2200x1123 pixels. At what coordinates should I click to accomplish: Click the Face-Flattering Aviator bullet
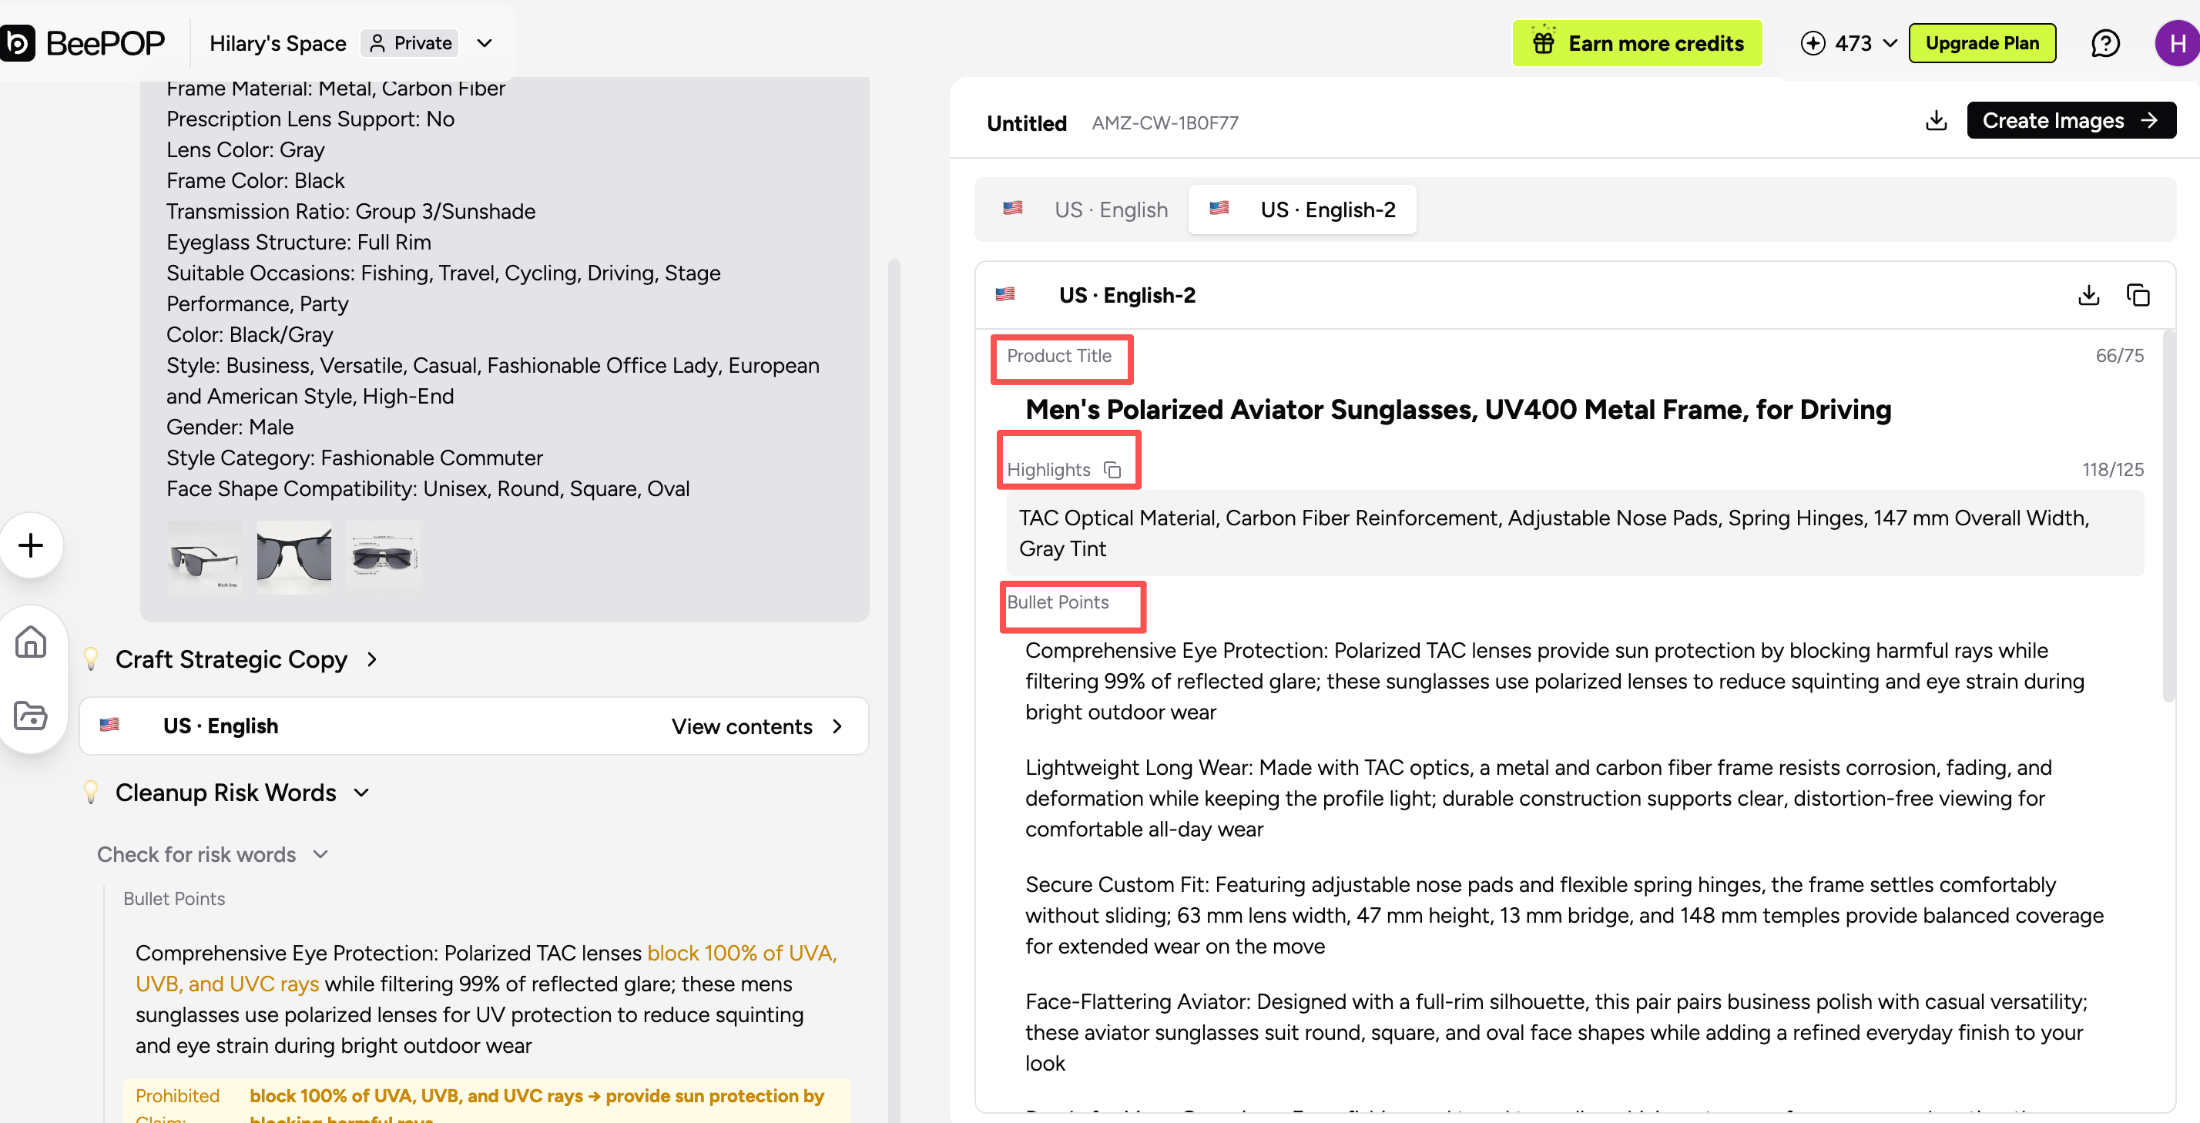click(x=1556, y=1031)
